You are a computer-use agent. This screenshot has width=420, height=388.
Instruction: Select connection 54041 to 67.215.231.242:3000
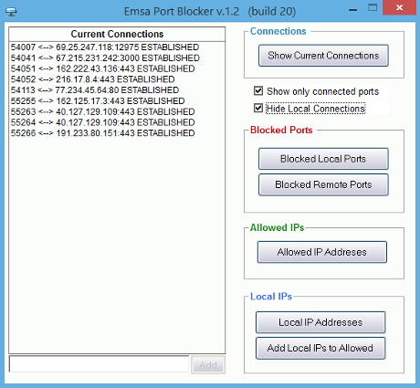105,58
